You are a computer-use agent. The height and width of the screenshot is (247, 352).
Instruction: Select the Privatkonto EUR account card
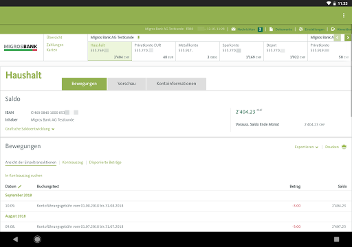pos(153,51)
